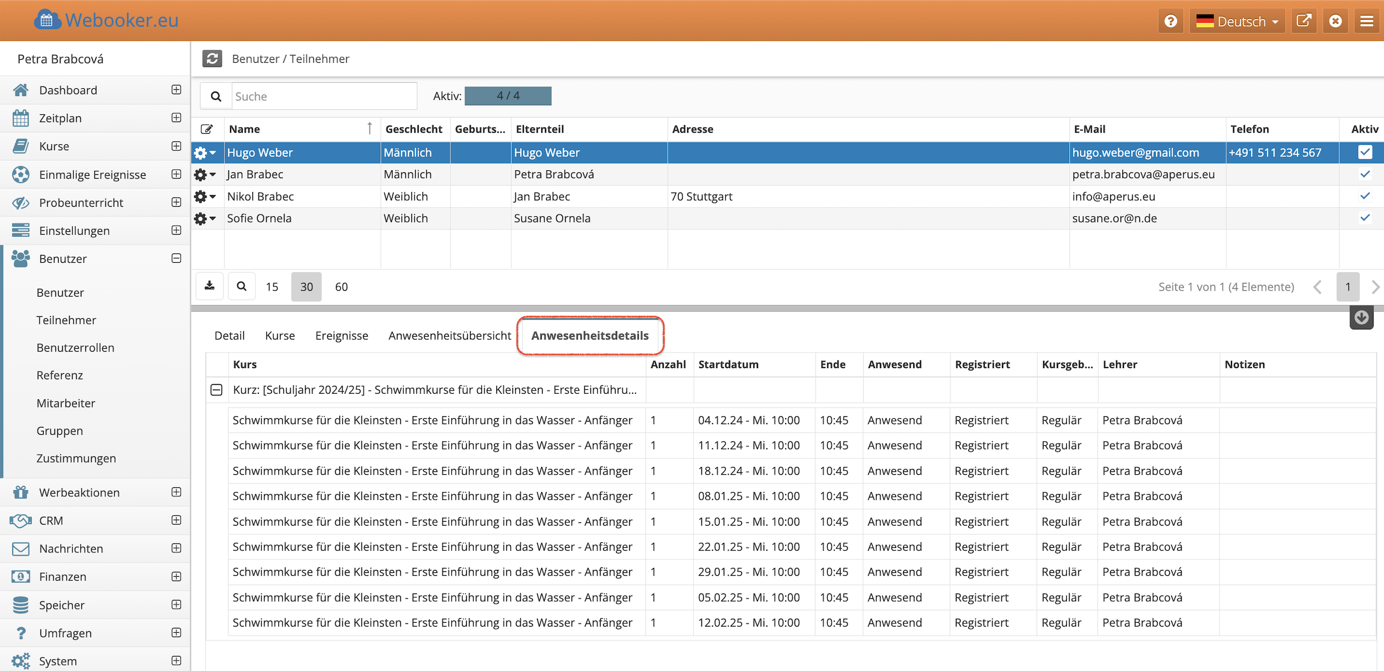Collapse the Schuljahr 2024/25 course group
Image resolution: width=1384 pixels, height=671 pixels.
click(x=217, y=390)
